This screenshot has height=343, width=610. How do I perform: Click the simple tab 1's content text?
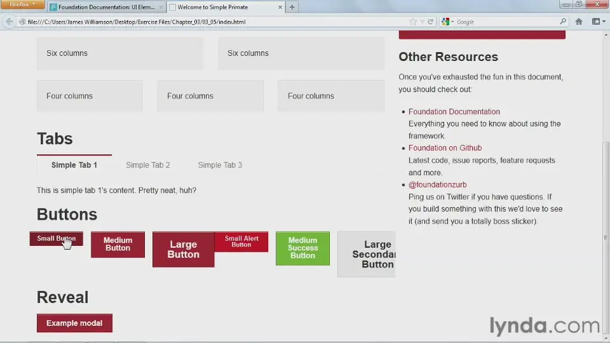[117, 190]
